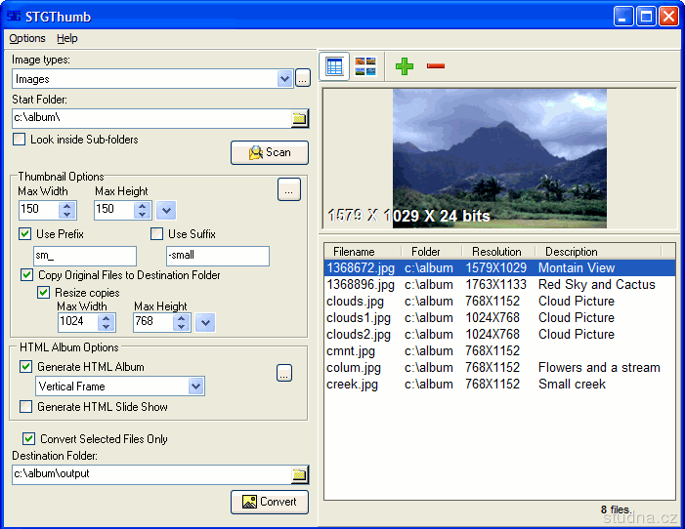This screenshot has width=685, height=529.
Task: Switch to the thumbnails view icon
Action: tap(365, 66)
